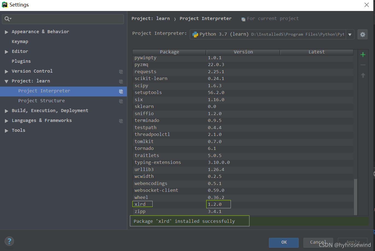
Task: Select the threadpoolctl package row
Action: pos(243,135)
